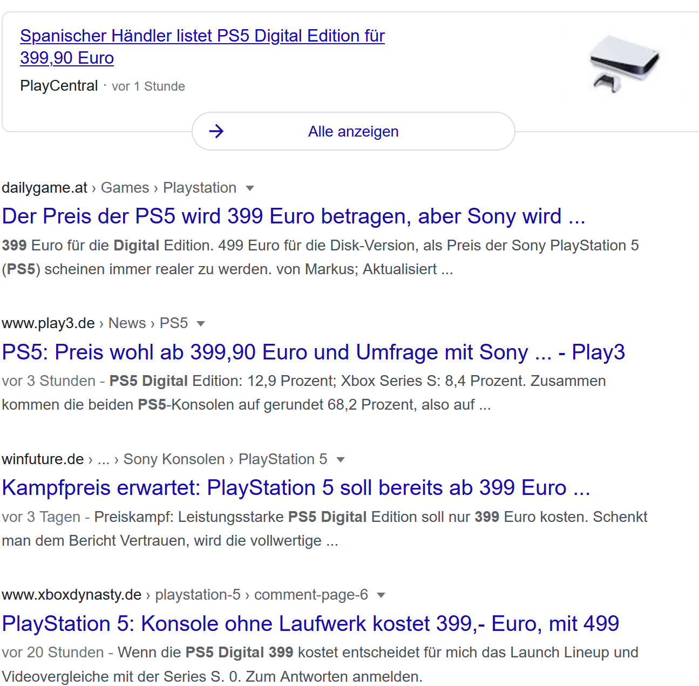Click the Alle anzeigen button
The width and height of the screenshot is (699, 686).
coord(354,131)
